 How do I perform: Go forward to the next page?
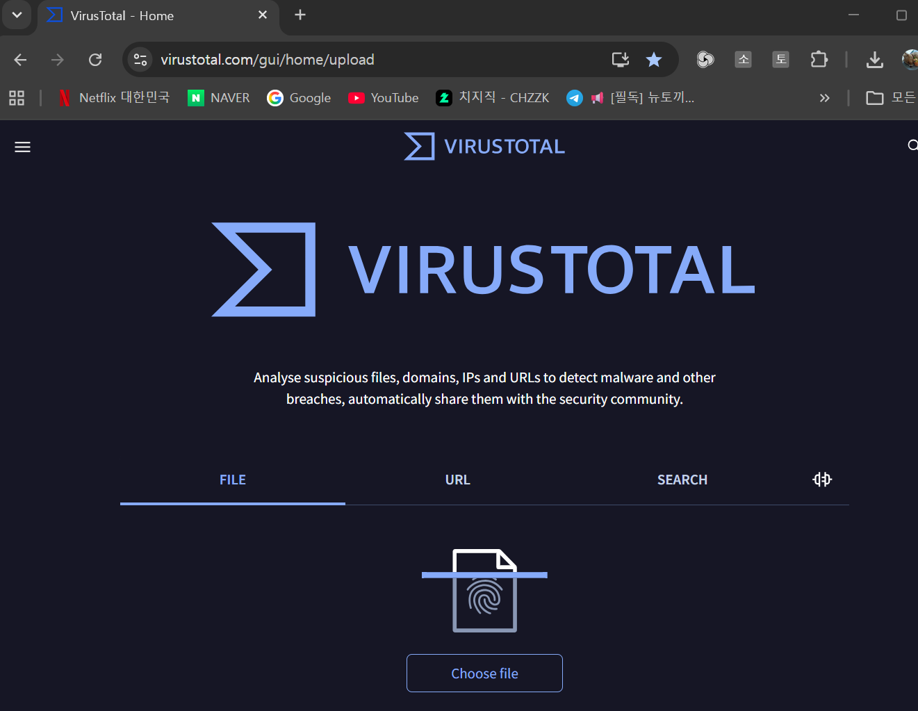coord(58,60)
